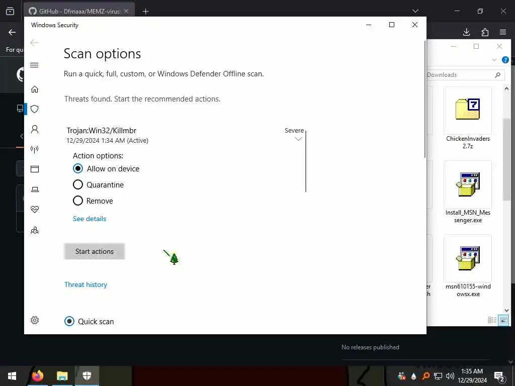Click Windows Security window vertical scrollbar
Image resolution: width=515 pixels, height=386 pixels.
(425, 99)
